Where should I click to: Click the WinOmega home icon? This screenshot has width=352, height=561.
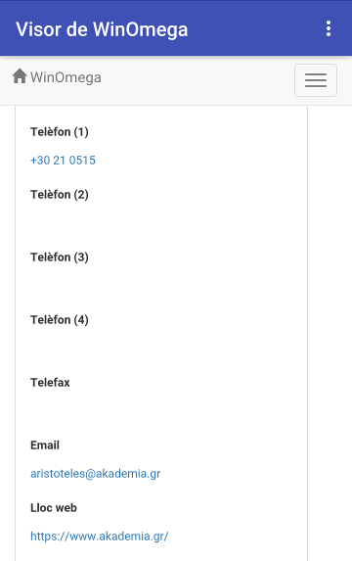tap(20, 76)
